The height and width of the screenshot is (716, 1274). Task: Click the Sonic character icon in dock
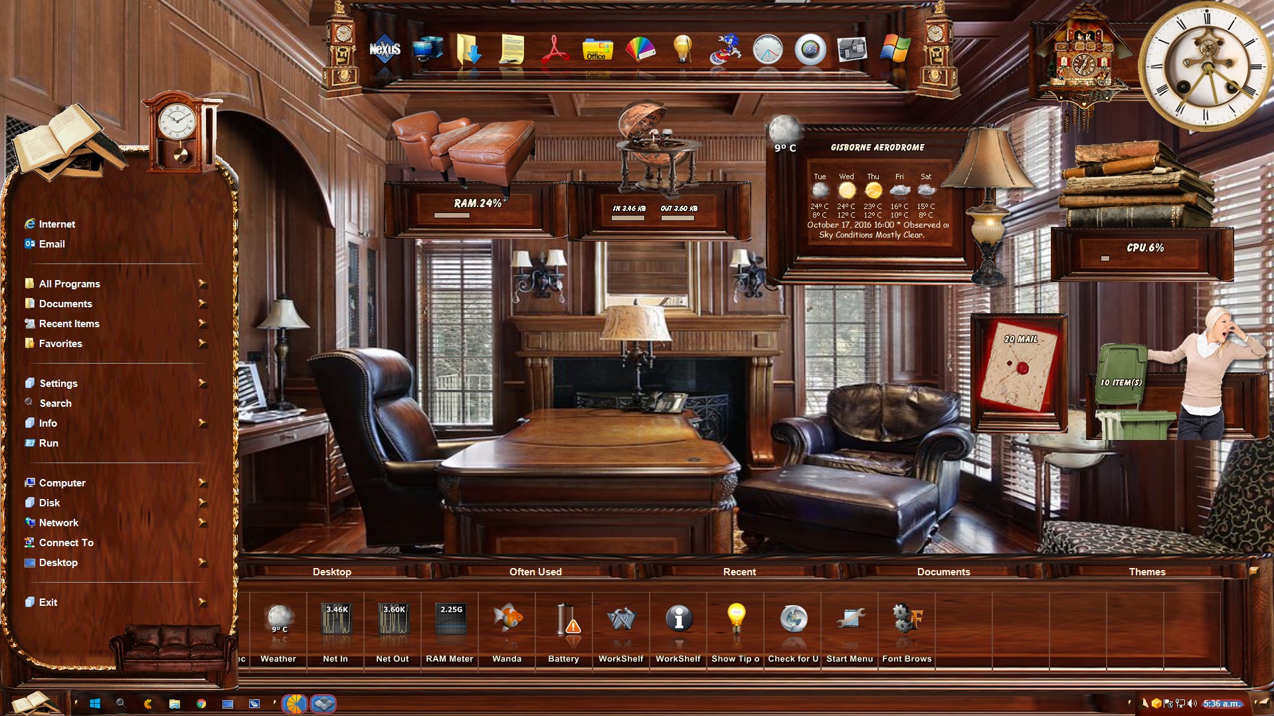tap(725, 49)
